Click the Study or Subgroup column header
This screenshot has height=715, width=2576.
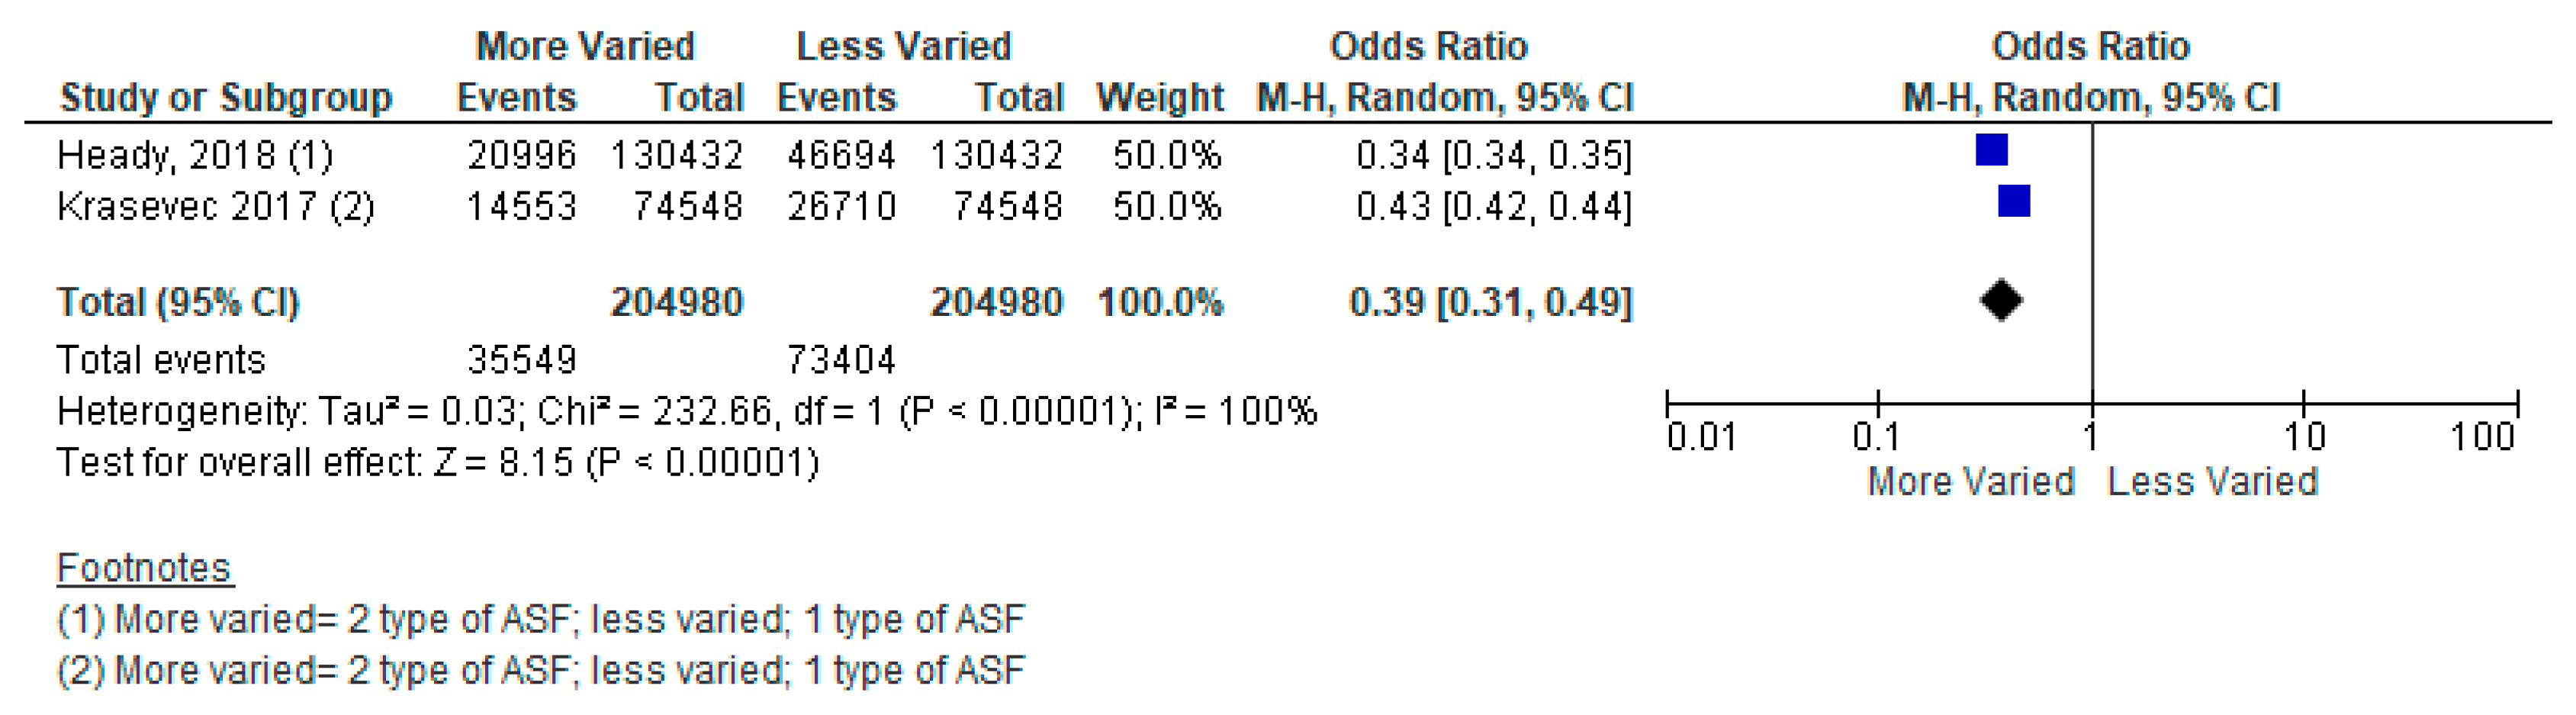tap(226, 98)
